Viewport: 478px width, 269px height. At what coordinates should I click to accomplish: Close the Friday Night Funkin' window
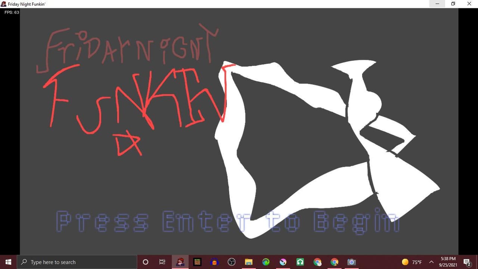pos(469,4)
